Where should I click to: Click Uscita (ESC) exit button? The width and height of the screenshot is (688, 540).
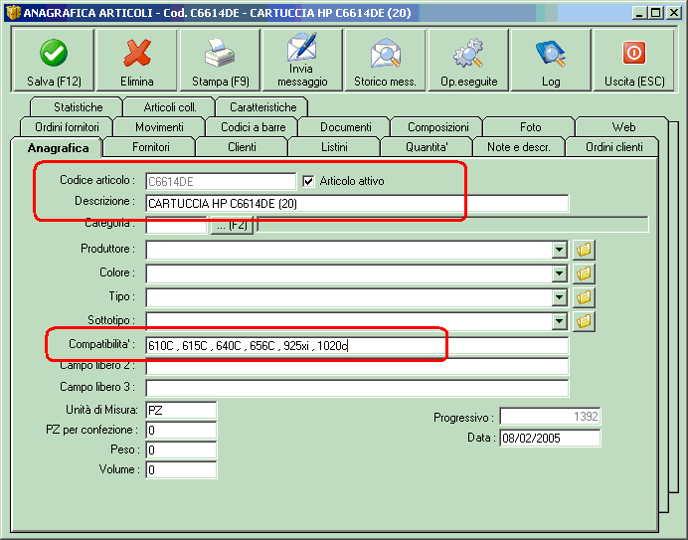tap(634, 60)
